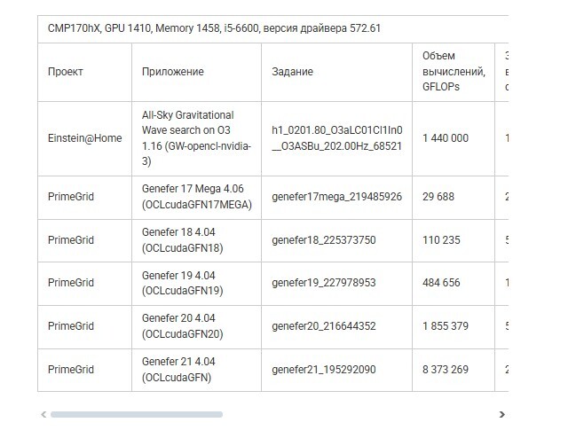The width and height of the screenshot is (576, 438).
Task: Select the Приложение column header
Action: 172,72
